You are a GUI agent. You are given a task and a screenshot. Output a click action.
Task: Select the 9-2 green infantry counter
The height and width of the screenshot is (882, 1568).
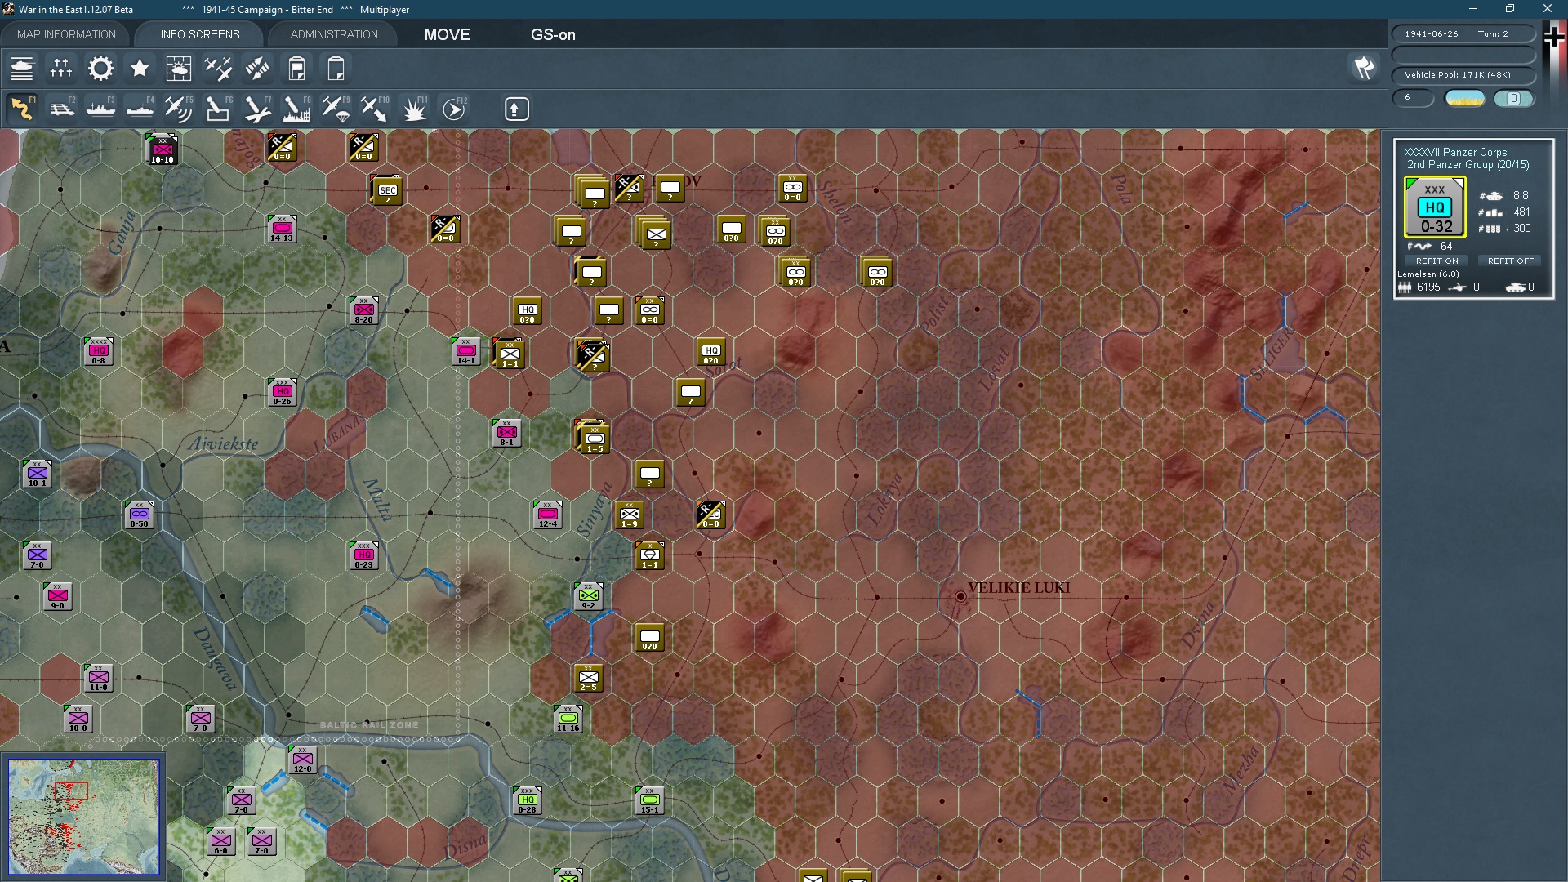588,597
